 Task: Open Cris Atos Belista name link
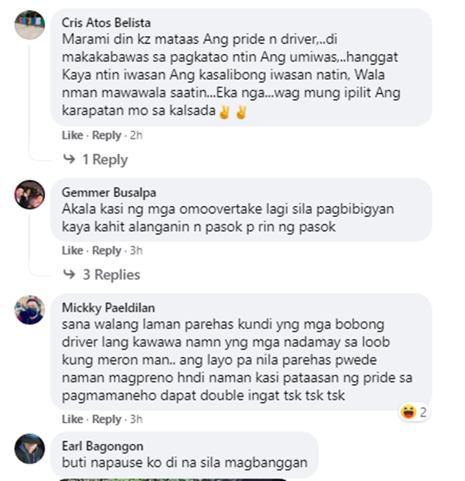coord(106,23)
